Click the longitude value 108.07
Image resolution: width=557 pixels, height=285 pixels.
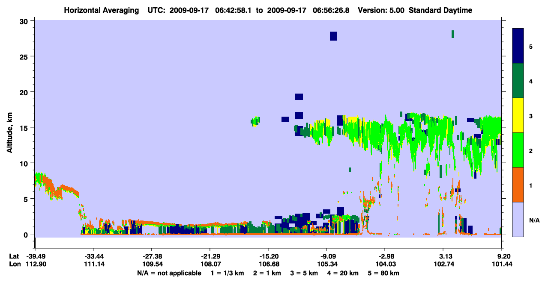tap(210, 264)
